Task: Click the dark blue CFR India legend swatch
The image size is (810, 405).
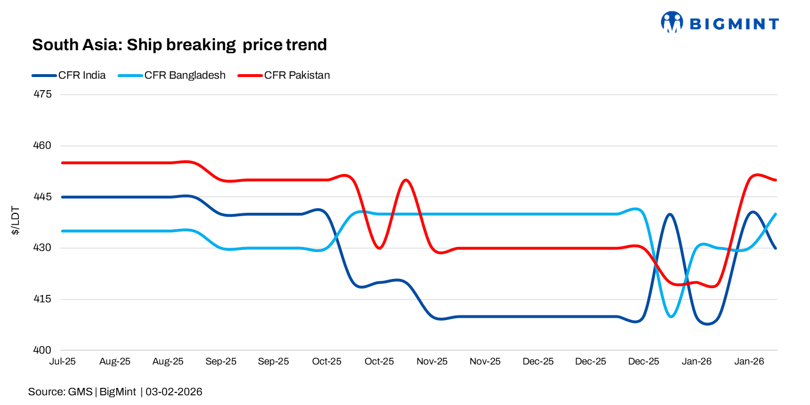Action: (44, 75)
